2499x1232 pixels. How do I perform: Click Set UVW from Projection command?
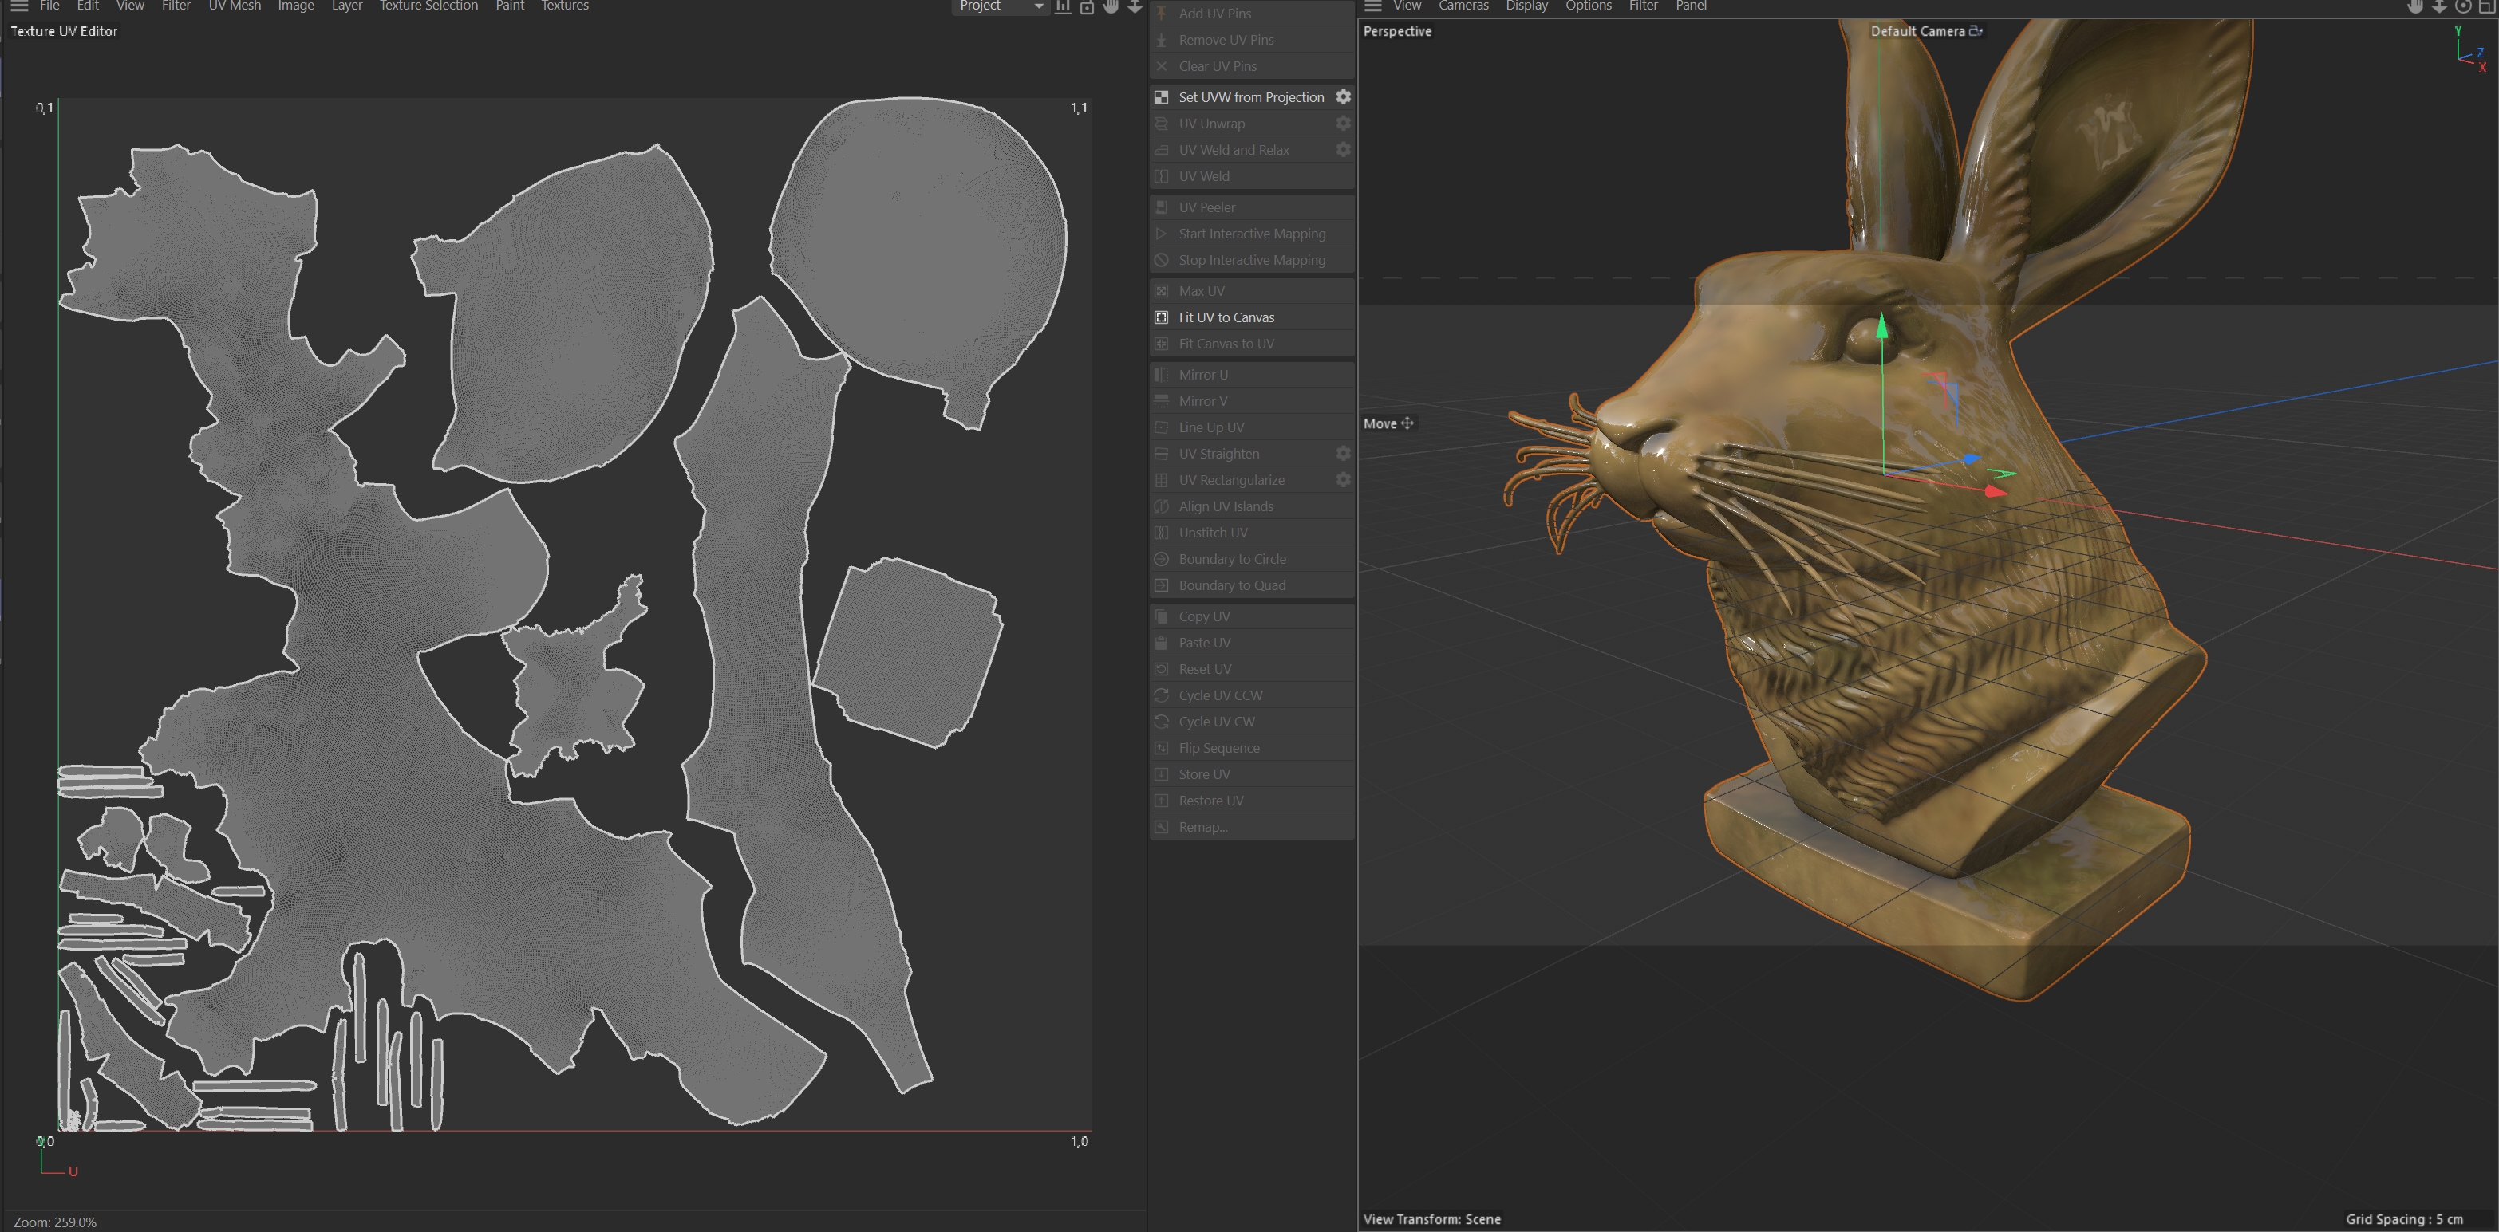(1249, 97)
